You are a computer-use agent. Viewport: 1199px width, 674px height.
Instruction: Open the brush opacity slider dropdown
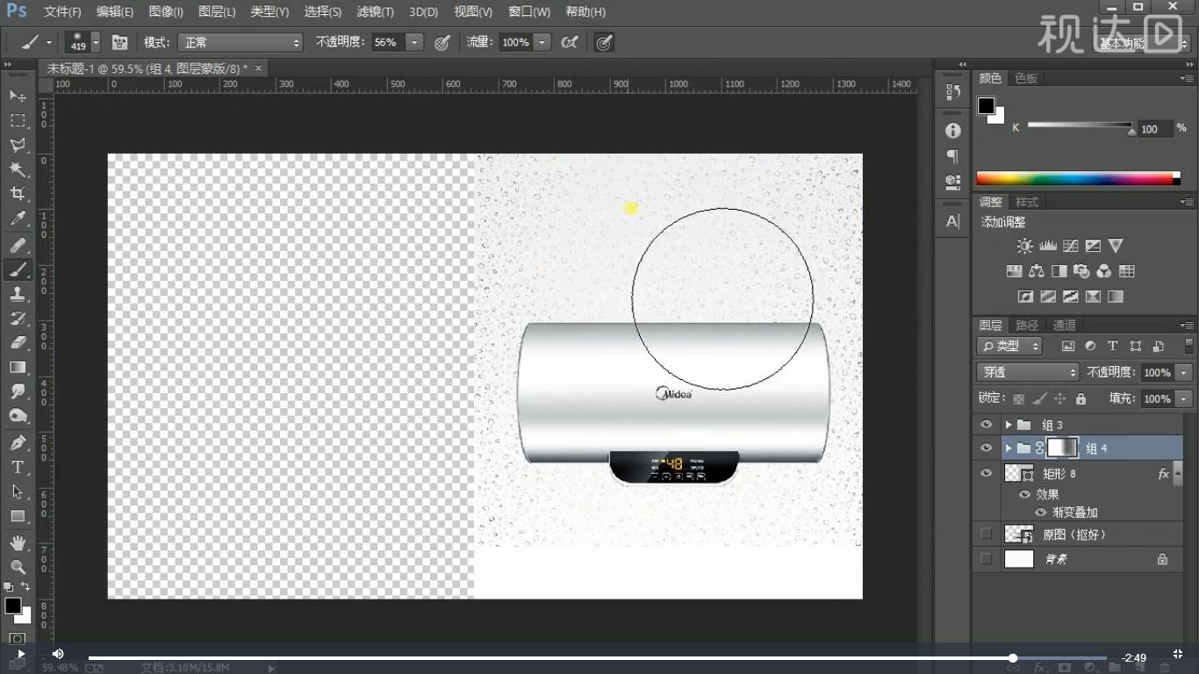[414, 42]
